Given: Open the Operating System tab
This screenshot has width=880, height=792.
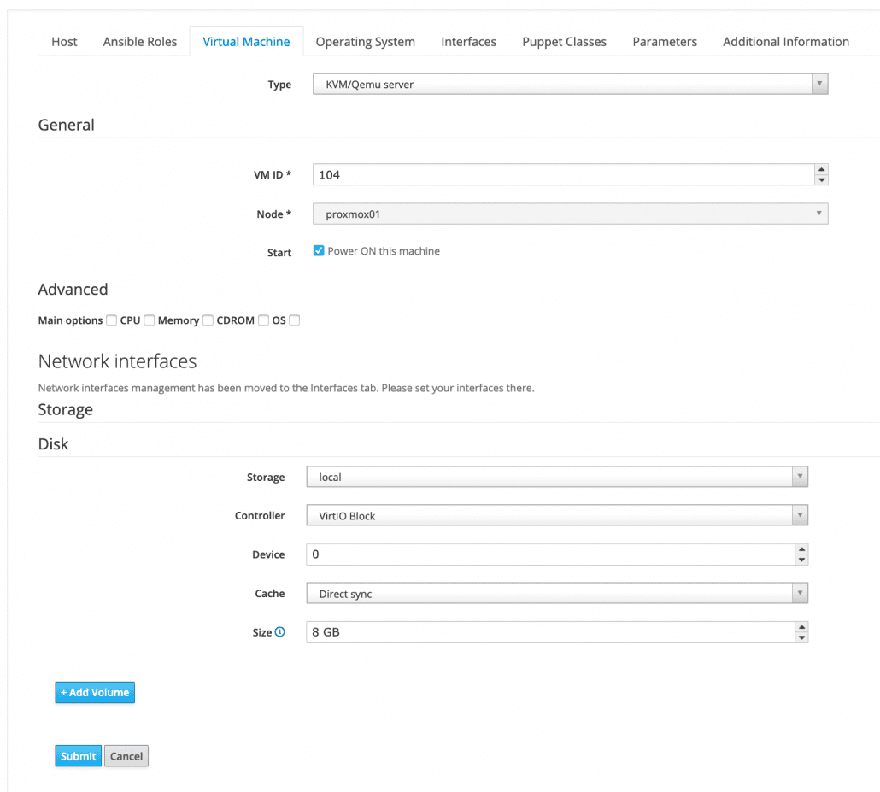Looking at the screenshot, I should 365,41.
